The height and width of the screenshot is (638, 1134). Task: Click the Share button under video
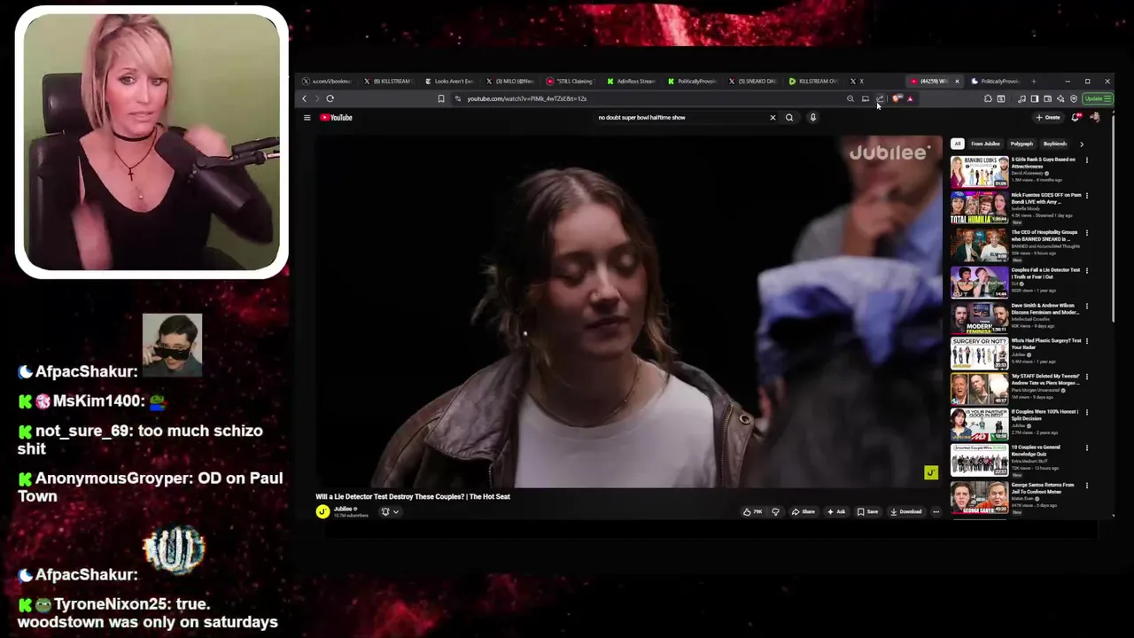tap(804, 511)
